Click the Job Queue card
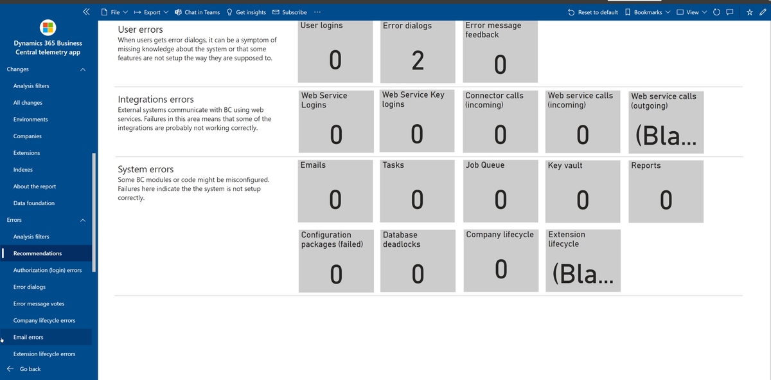 coord(501,191)
